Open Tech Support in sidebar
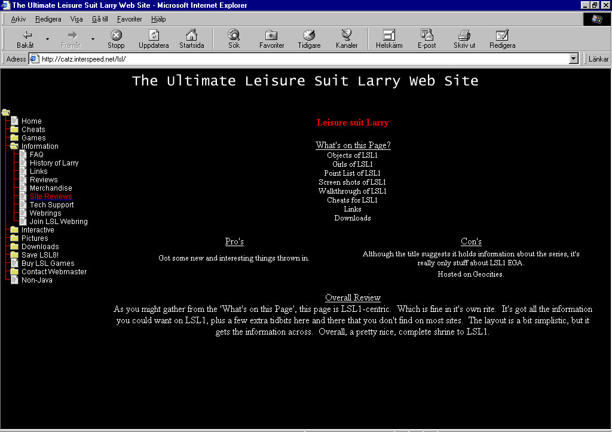 (51, 204)
